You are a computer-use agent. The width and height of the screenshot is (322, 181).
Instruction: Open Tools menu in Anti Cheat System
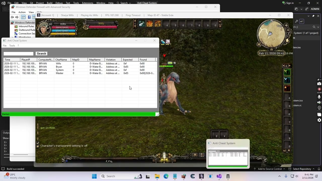[x=12, y=46]
